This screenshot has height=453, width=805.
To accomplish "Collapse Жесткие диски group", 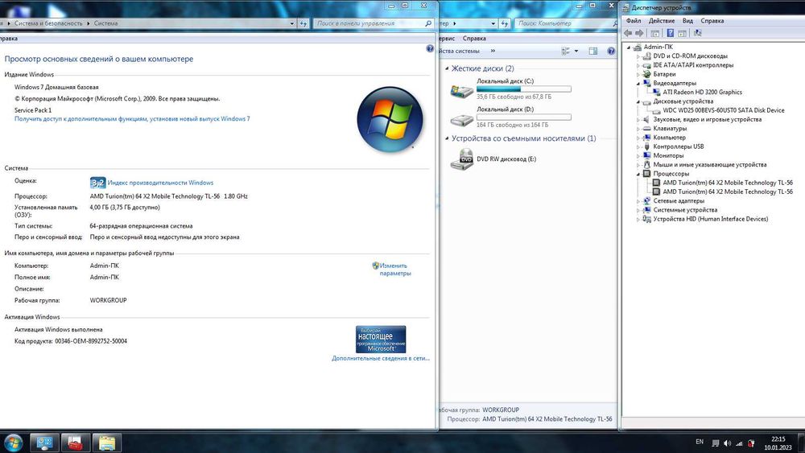I will point(447,68).
